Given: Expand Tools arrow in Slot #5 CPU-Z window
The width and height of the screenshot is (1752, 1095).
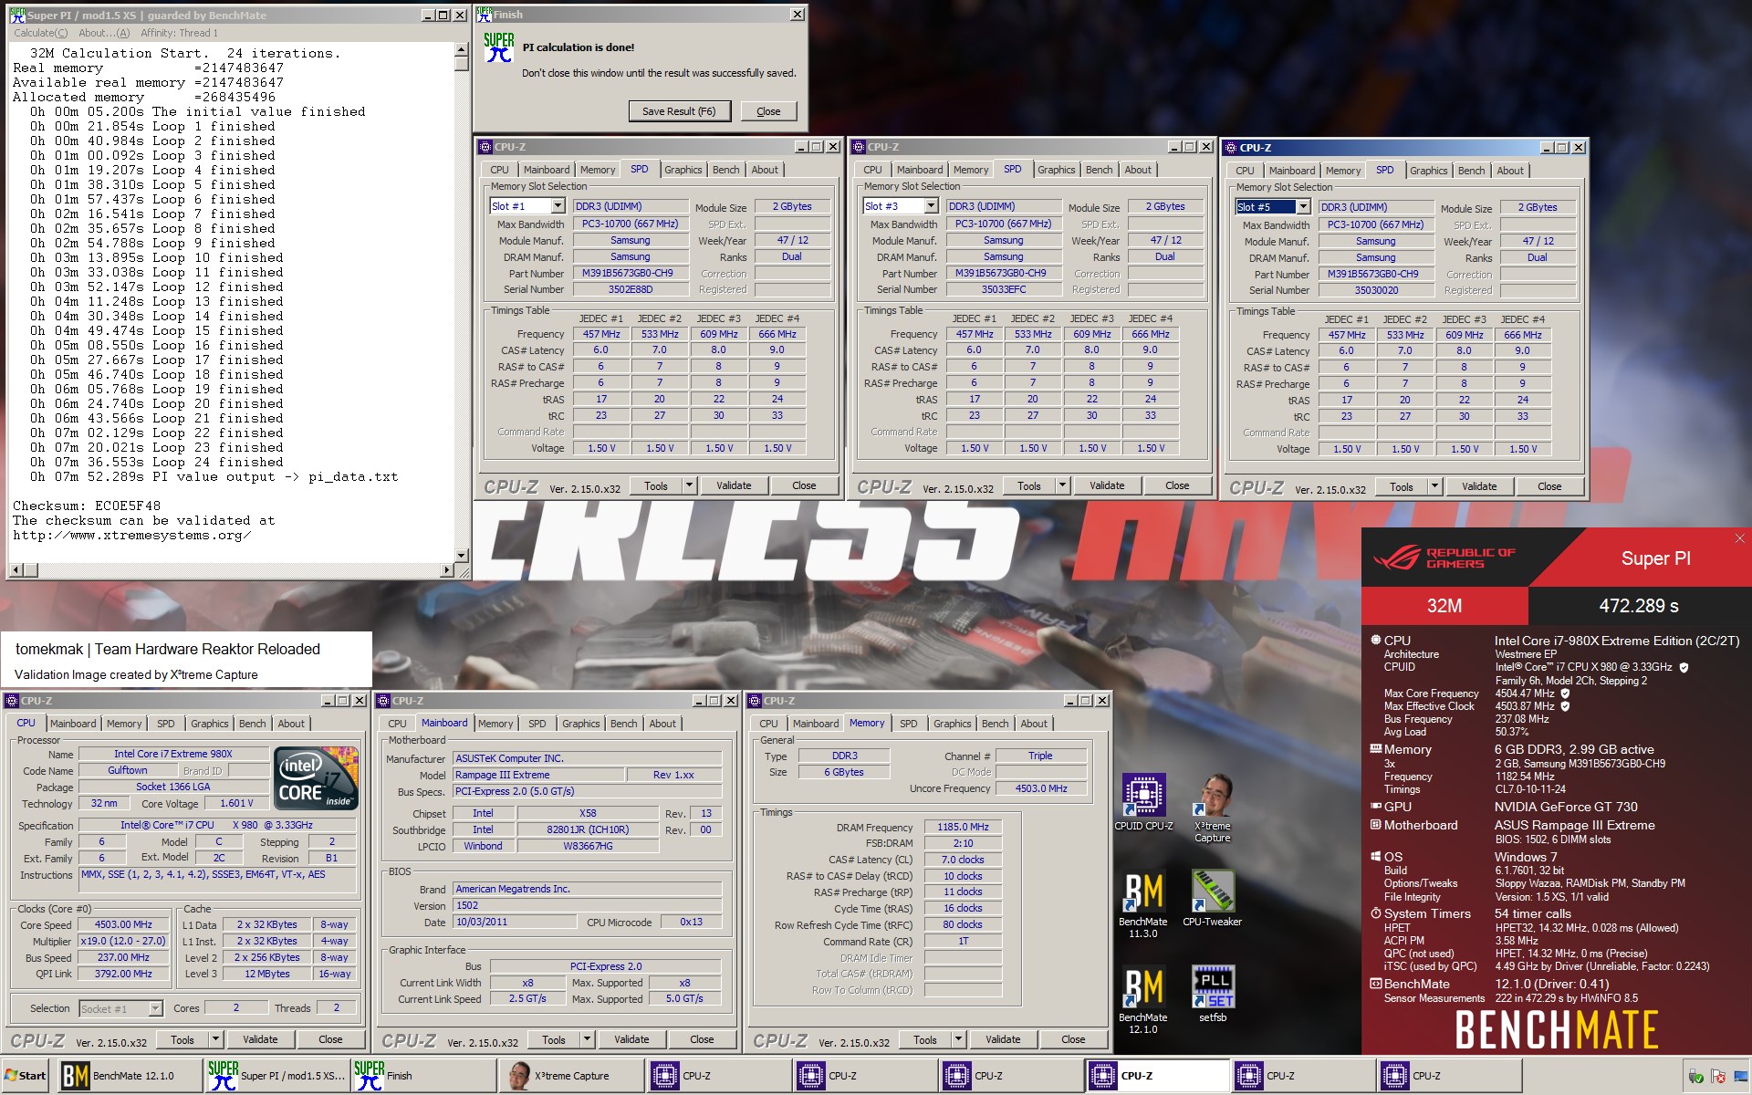Looking at the screenshot, I should pyautogui.click(x=1434, y=486).
